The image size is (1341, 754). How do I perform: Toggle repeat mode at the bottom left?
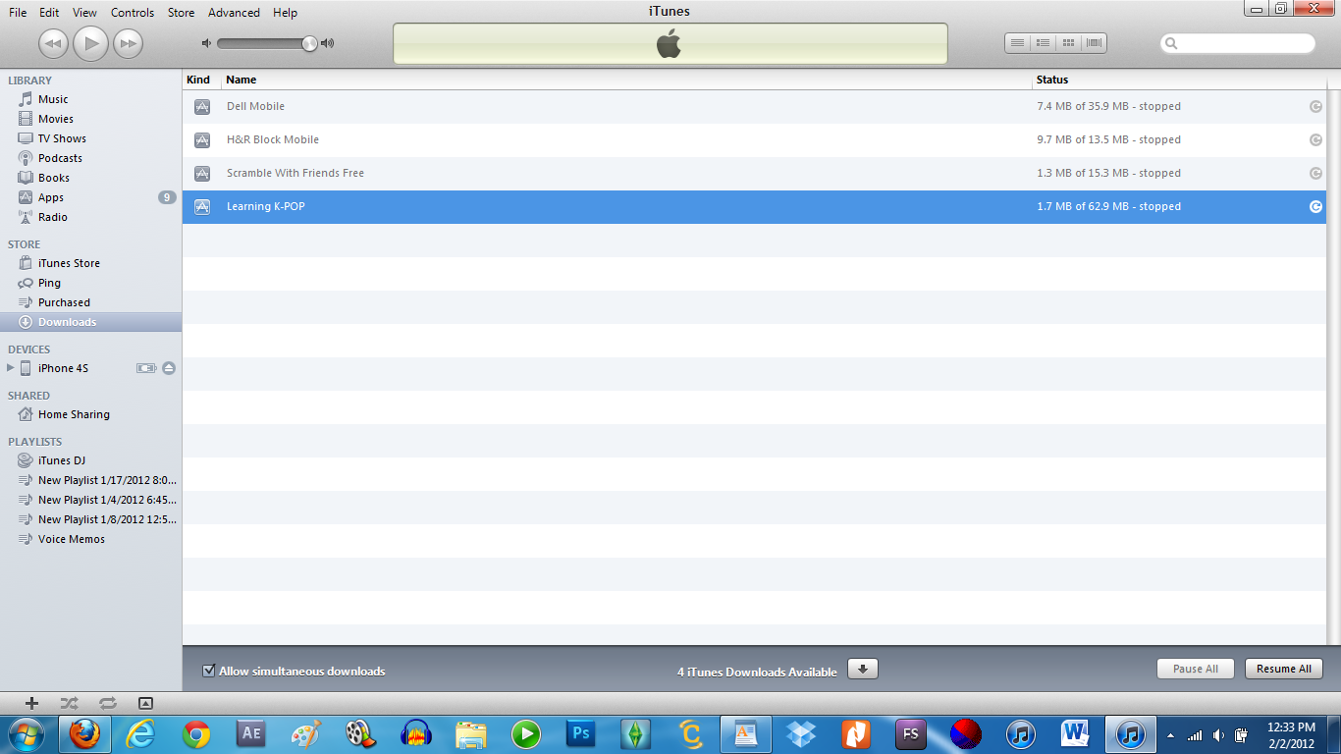click(x=108, y=703)
